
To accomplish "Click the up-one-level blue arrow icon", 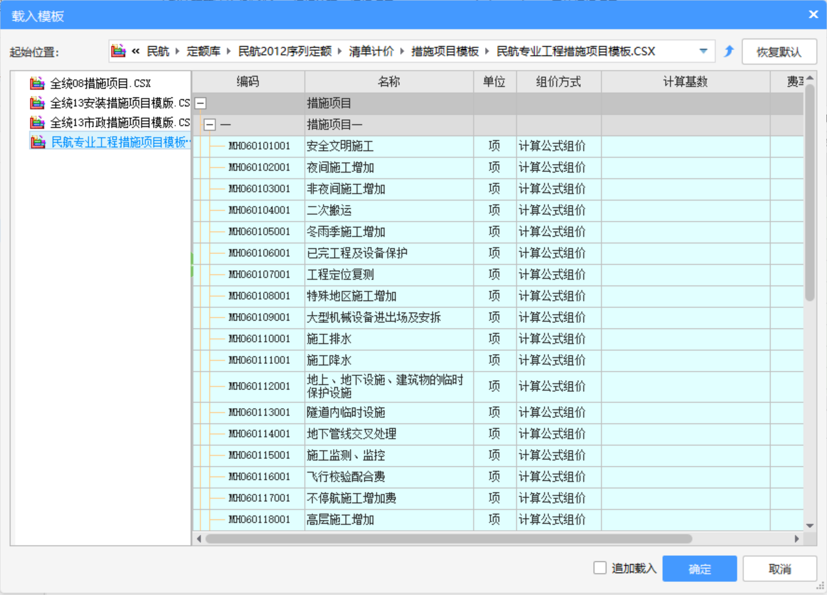I will [729, 52].
